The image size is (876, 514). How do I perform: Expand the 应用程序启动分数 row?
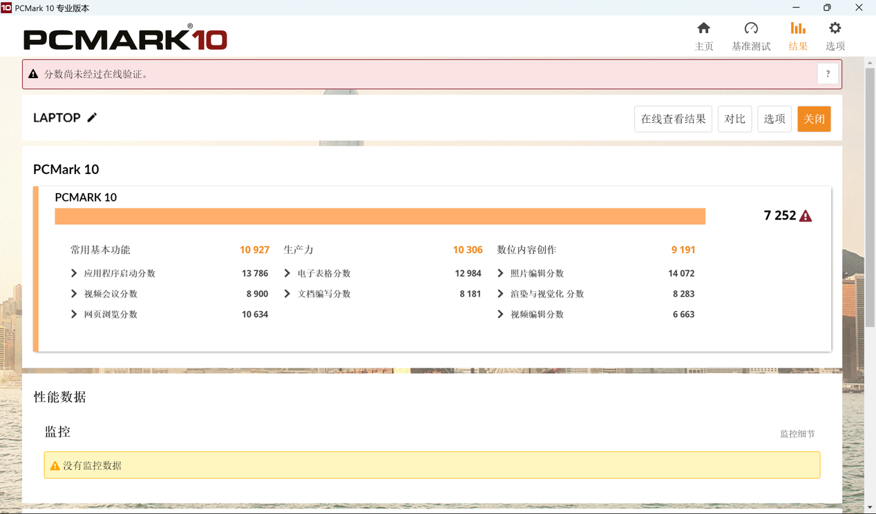[74, 273]
